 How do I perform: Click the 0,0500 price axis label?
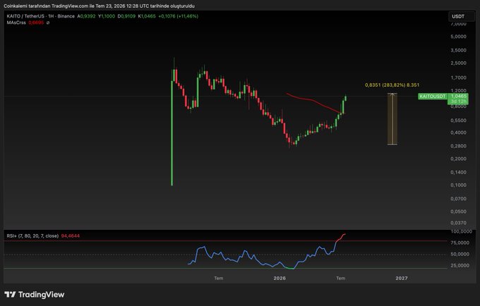458,212
